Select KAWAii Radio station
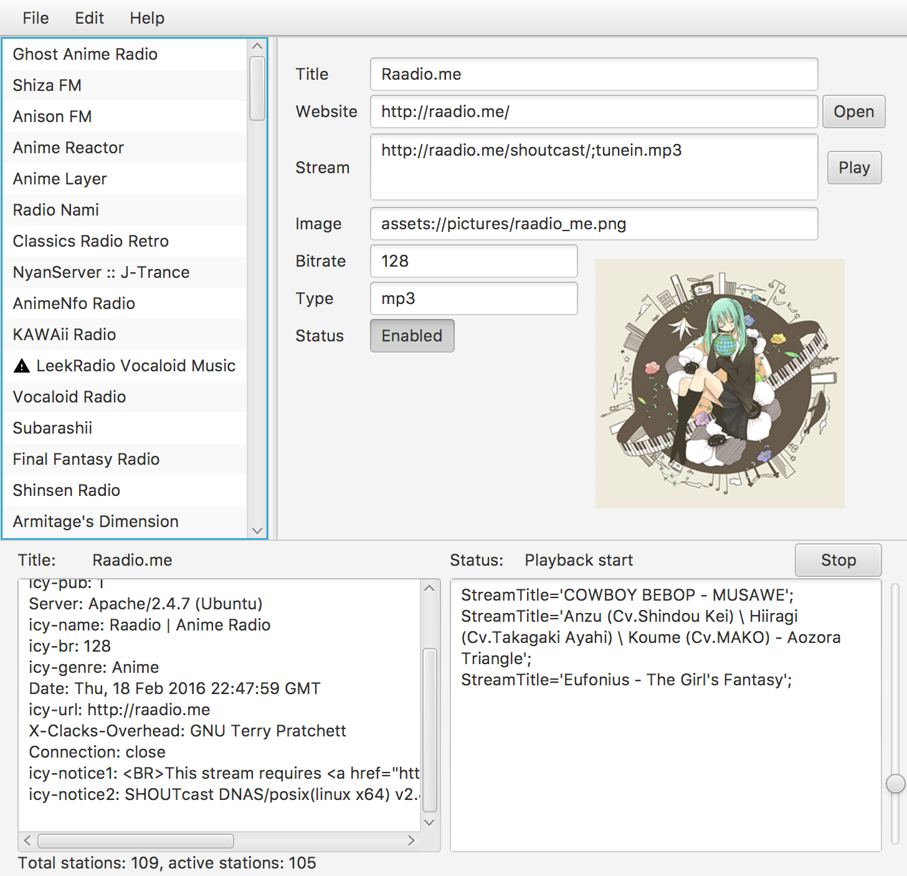This screenshot has width=907, height=876. [x=125, y=335]
